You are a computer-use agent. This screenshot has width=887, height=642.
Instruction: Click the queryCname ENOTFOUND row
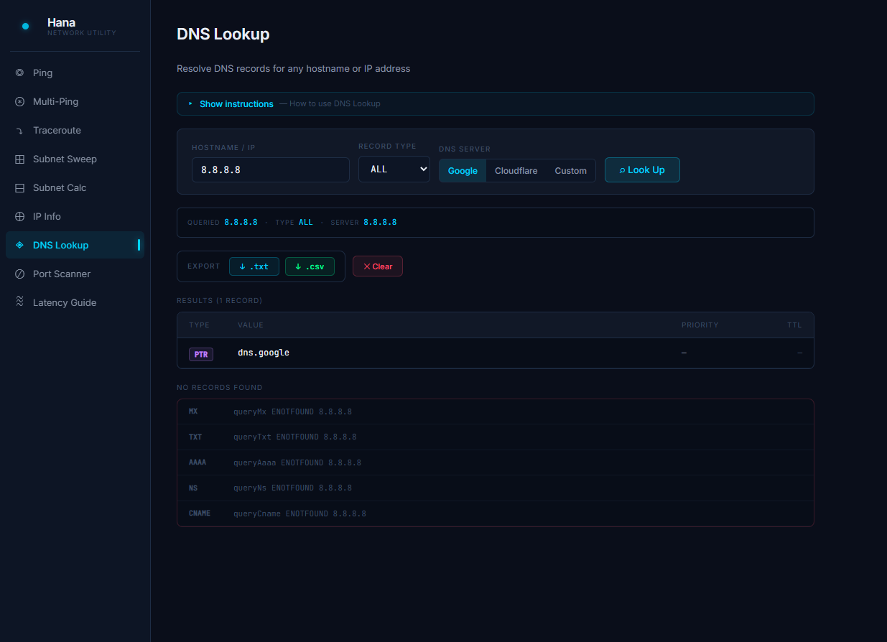[x=495, y=513]
